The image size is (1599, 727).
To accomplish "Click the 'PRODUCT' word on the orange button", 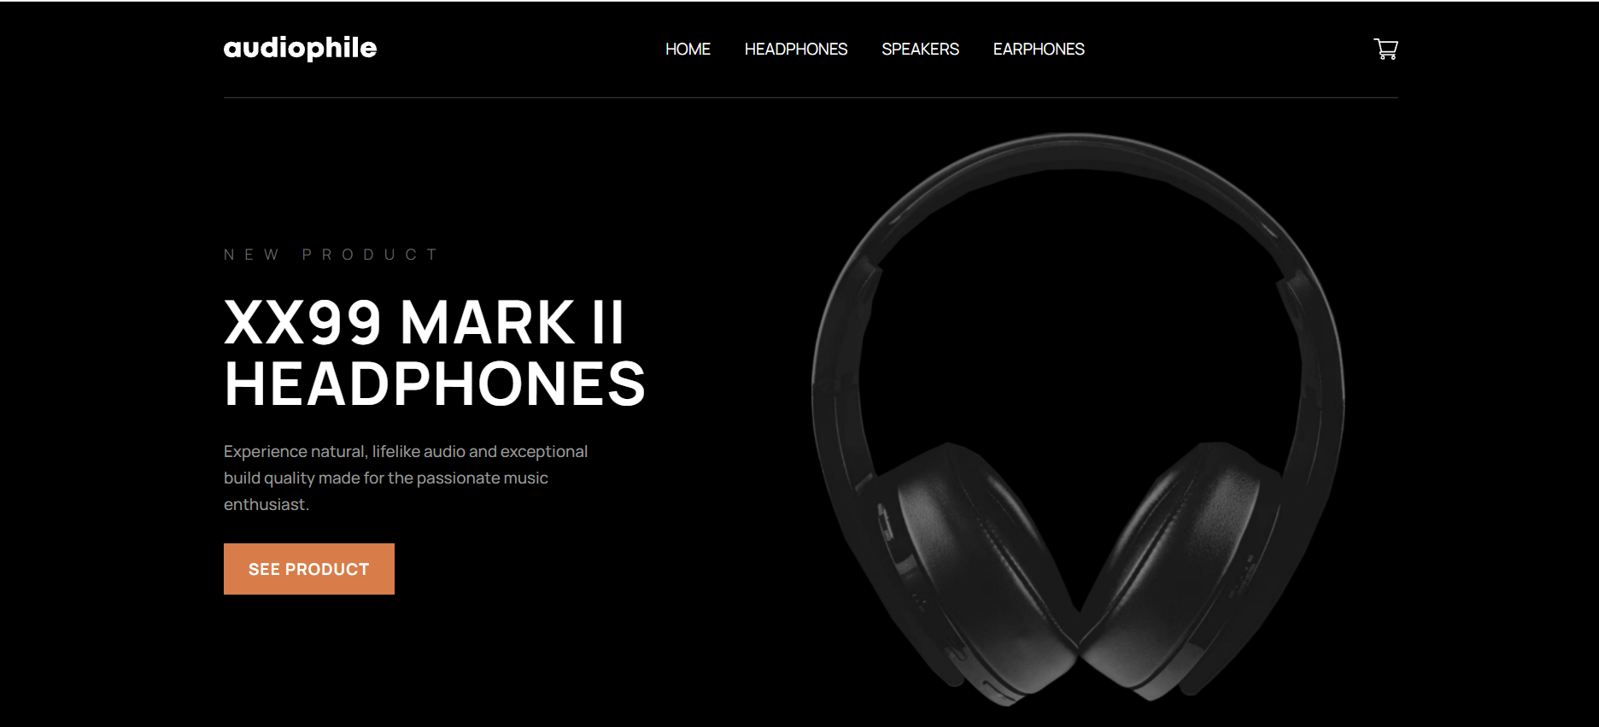I will click(x=327, y=569).
